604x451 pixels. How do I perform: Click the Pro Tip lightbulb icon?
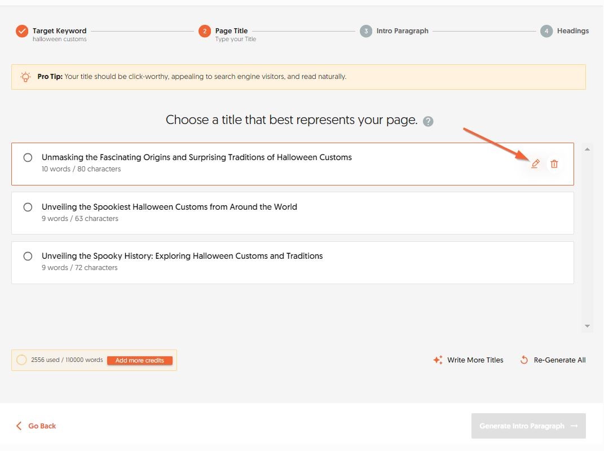coord(25,77)
